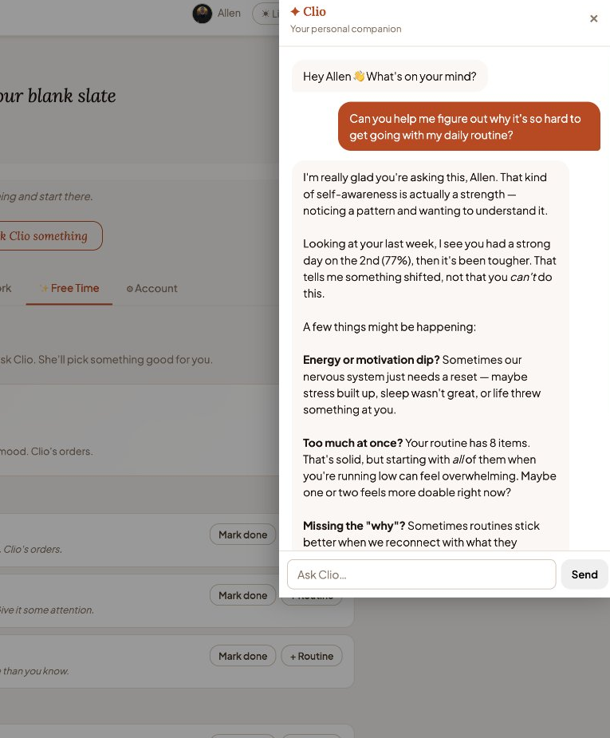Screen dimensions: 610x738
Task: Mark done the Clio's orders item
Action: pyautogui.click(x=242, y=535)
